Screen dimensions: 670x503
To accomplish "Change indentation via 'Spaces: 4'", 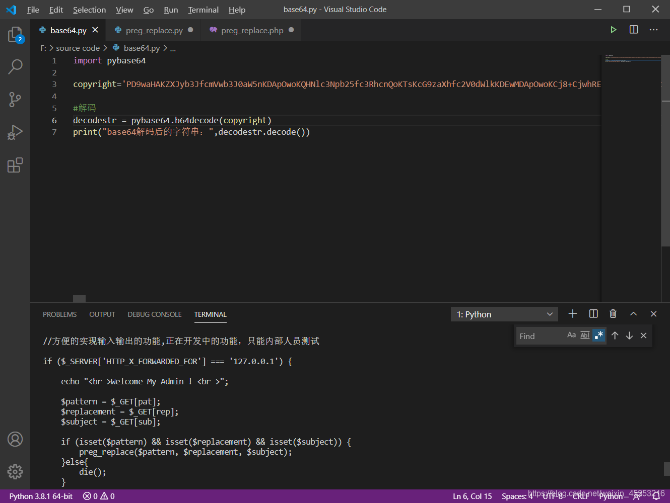I will point(517,496).
